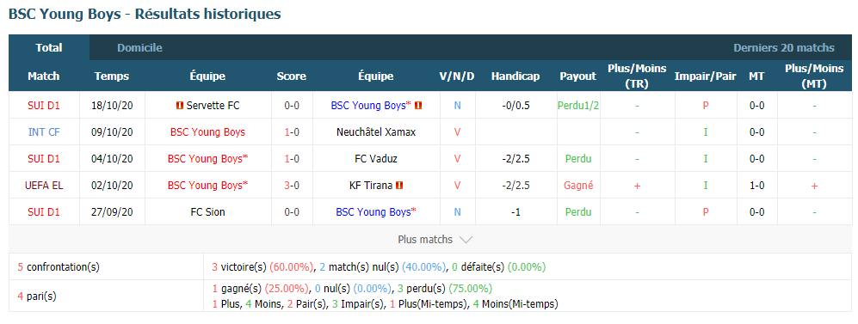858x324 pixels.
Task: Click the Handicap column header
Action: [515, 76]
